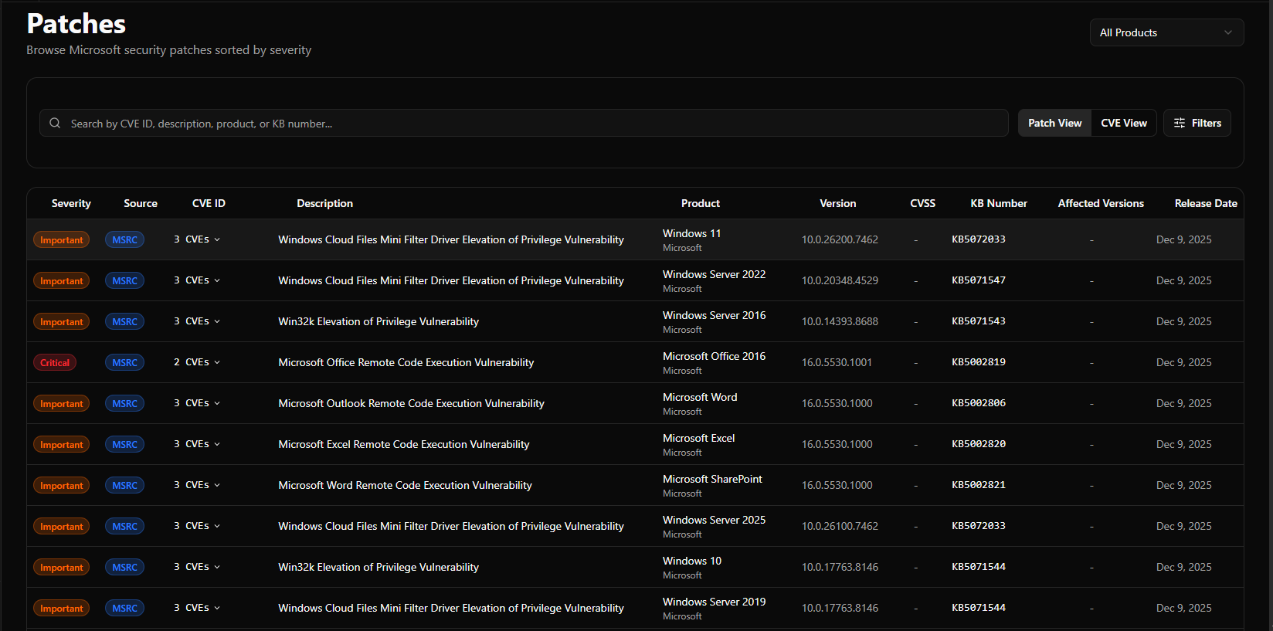
Task: Click the KB Number column header
Action: pyautogui.click(x=999, y=203)
